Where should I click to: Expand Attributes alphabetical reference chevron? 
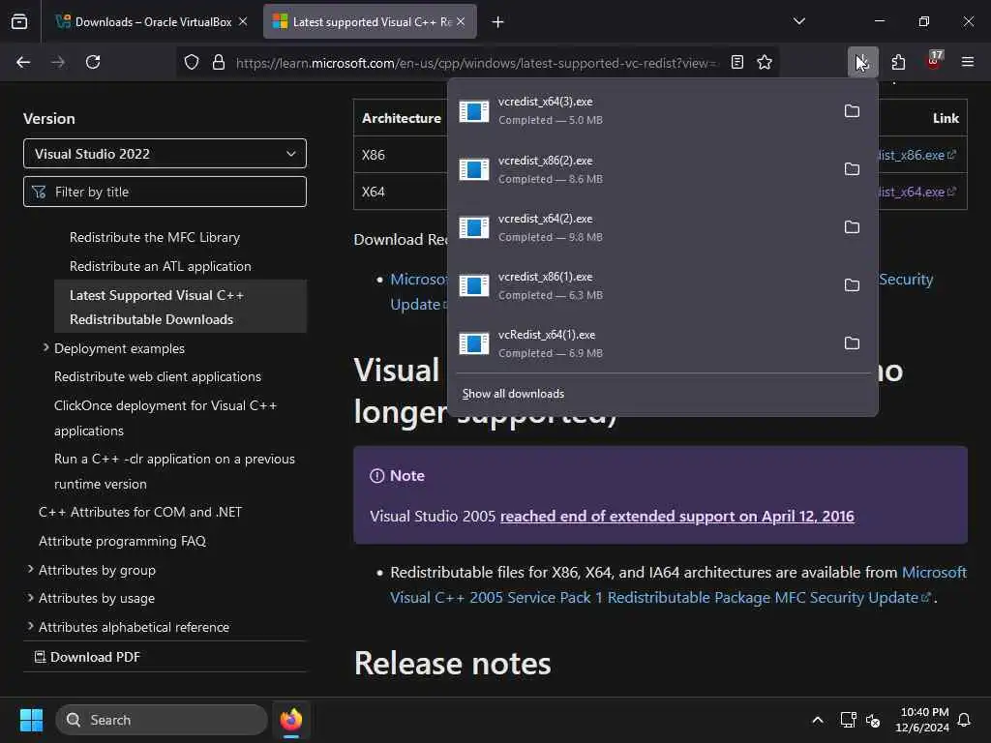point(30,626)
